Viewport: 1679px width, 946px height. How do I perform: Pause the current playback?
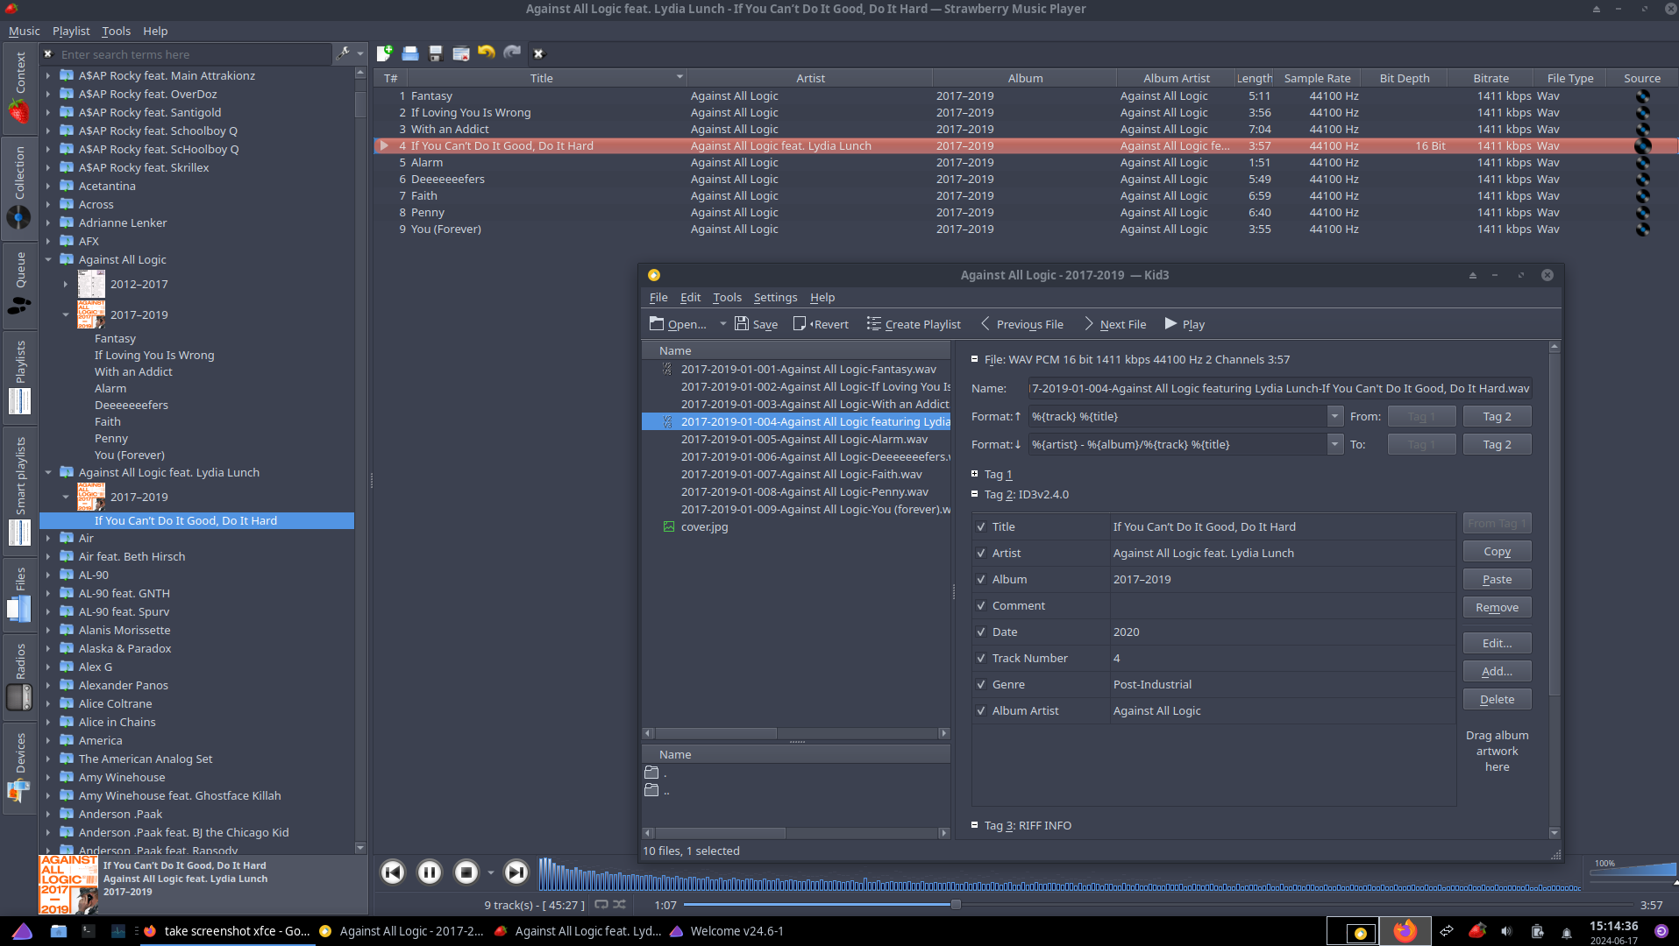(430, 872)
